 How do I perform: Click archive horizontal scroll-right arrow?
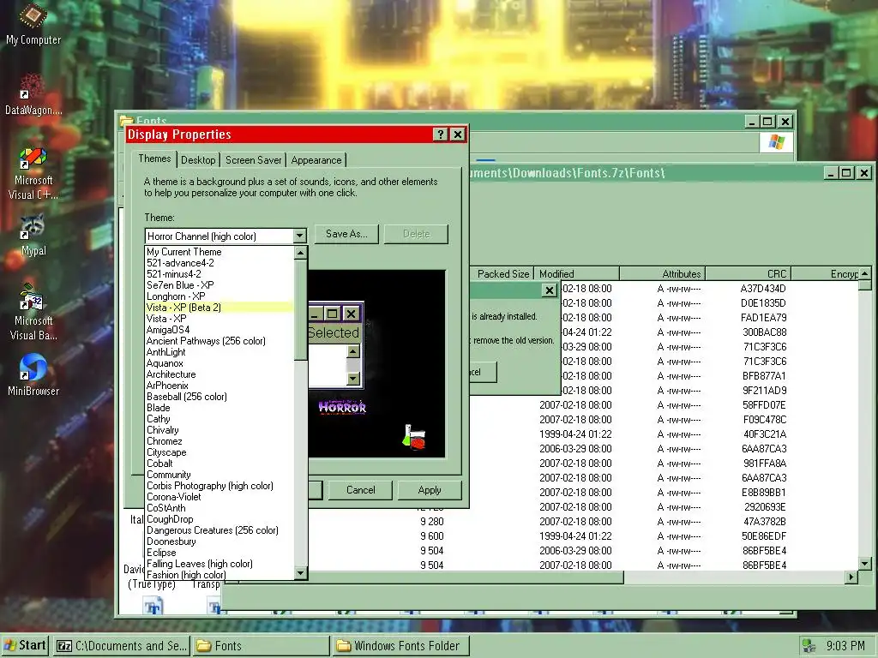[851, 577]
